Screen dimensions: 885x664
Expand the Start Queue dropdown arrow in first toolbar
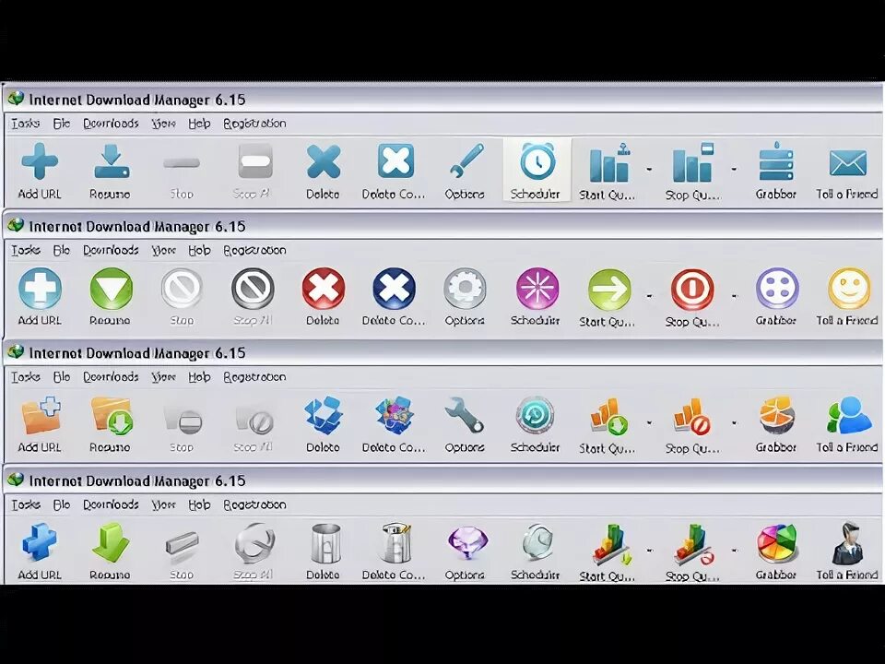(649, 169)
